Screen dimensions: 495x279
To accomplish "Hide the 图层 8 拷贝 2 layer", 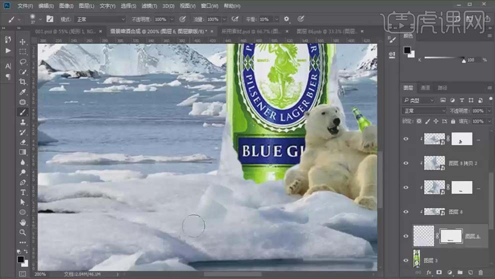I will [x=406, y=163].
